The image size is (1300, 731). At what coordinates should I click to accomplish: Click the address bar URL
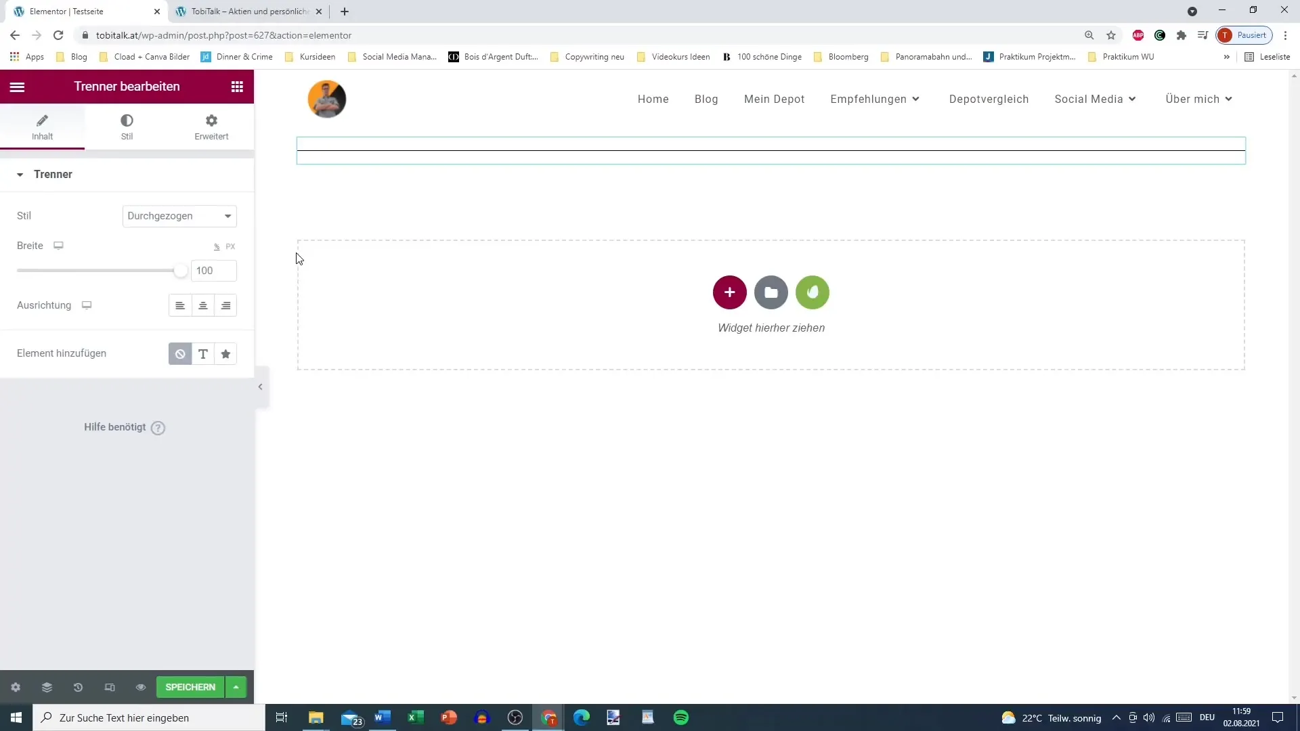tap(223, 35)
